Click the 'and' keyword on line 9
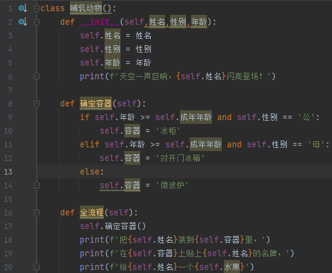Screen dimensions: 332x273 [224, 117]
